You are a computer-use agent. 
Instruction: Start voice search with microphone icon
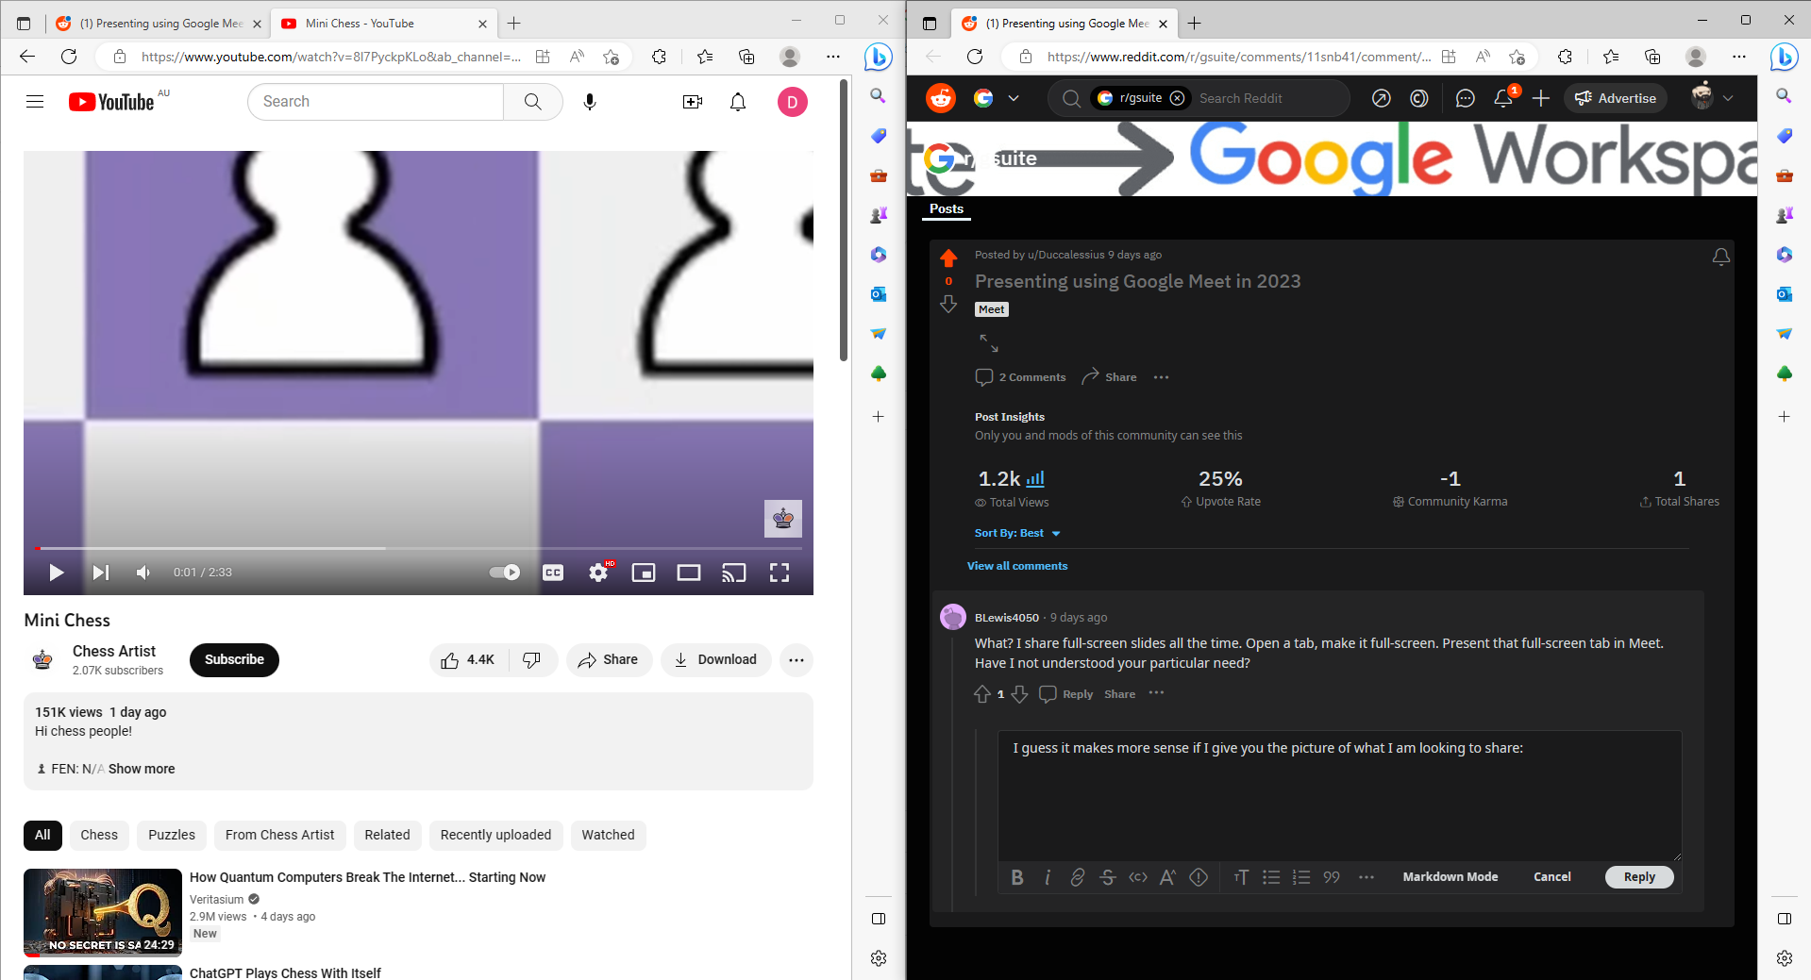click(590, 102)
